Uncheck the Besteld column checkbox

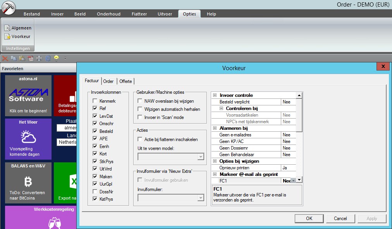(x=95, y=131)
